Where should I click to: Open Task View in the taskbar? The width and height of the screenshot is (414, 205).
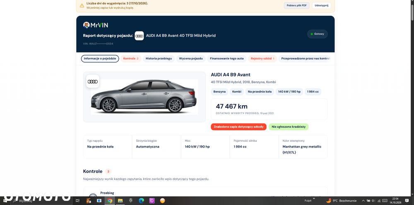click(77, 201)
